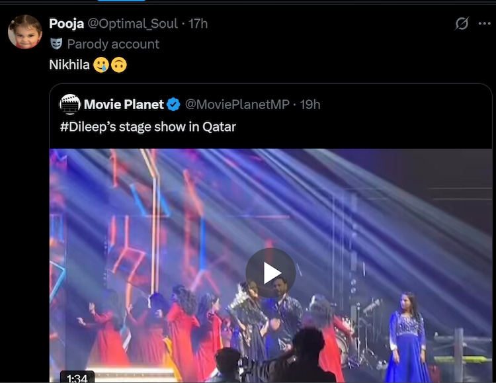Image resolution: width=496 pixels, height=383 pixels.
Task: Click the upside-down face emoji
Action: point(119,65)
